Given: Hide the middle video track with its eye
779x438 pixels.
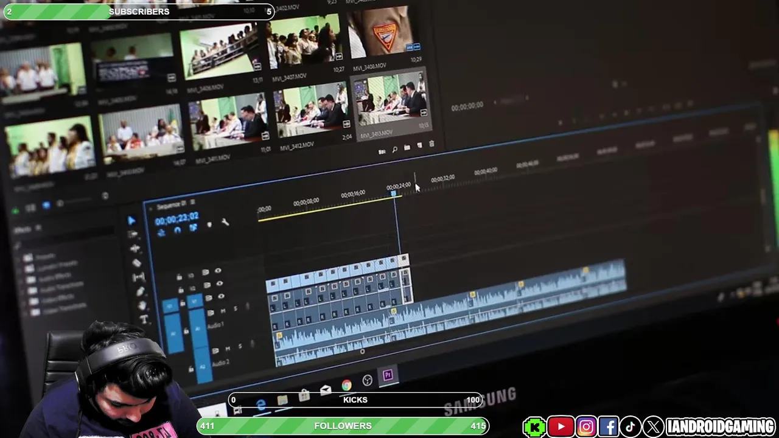Looking at the screenshot, I should pyautogui.click(x=219, y=283).
